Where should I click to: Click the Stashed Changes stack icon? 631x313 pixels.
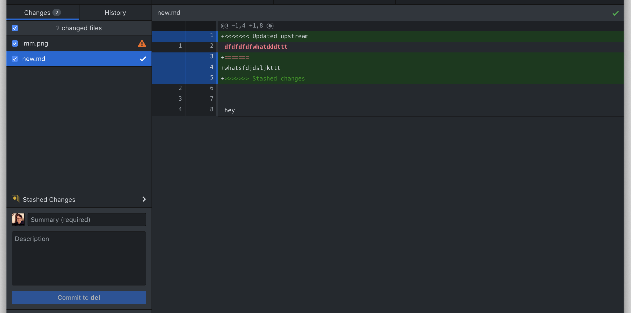click(x=15, y=199)
